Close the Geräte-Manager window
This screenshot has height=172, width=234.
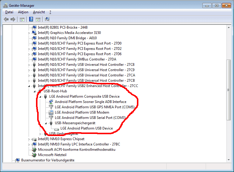(226, 6)
